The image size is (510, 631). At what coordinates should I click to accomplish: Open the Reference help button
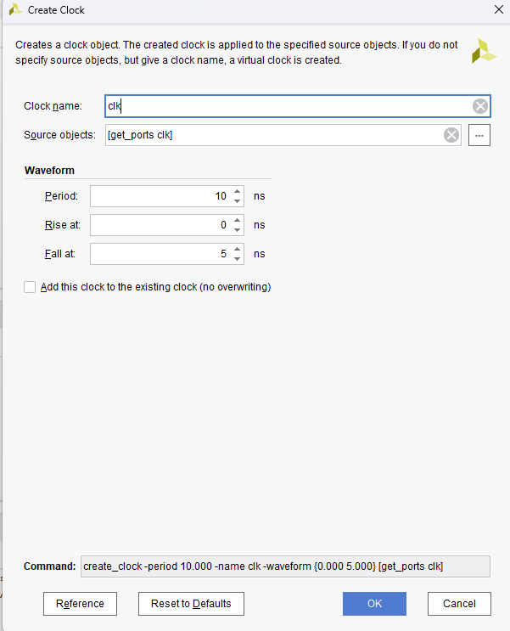pos(80,604)
